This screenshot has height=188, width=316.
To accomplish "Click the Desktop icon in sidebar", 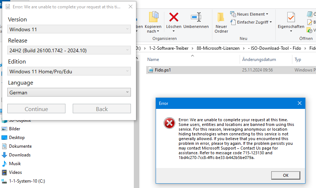I will 4,138.
